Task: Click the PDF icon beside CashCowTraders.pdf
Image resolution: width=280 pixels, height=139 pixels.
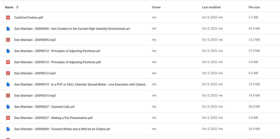Action: (8, 18)
